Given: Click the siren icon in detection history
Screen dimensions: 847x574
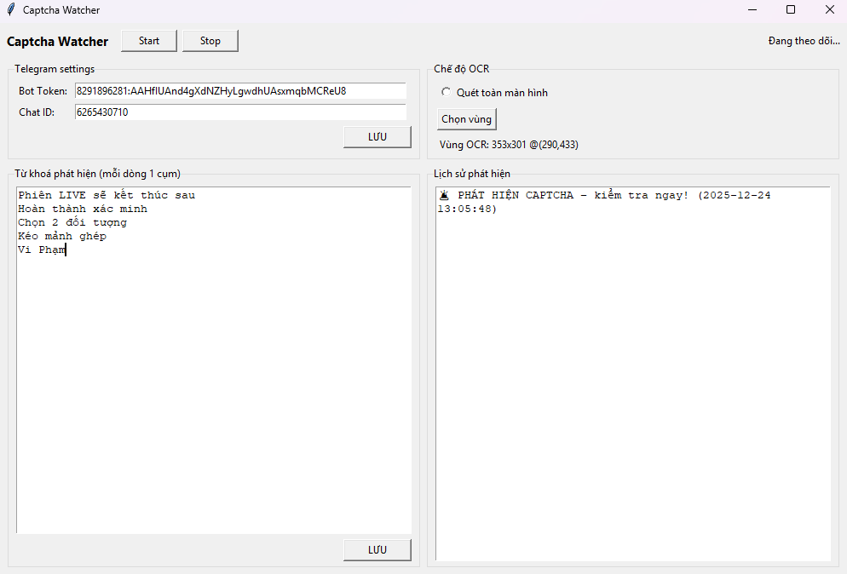Looking at the screenshot, I should click(444, 195).
